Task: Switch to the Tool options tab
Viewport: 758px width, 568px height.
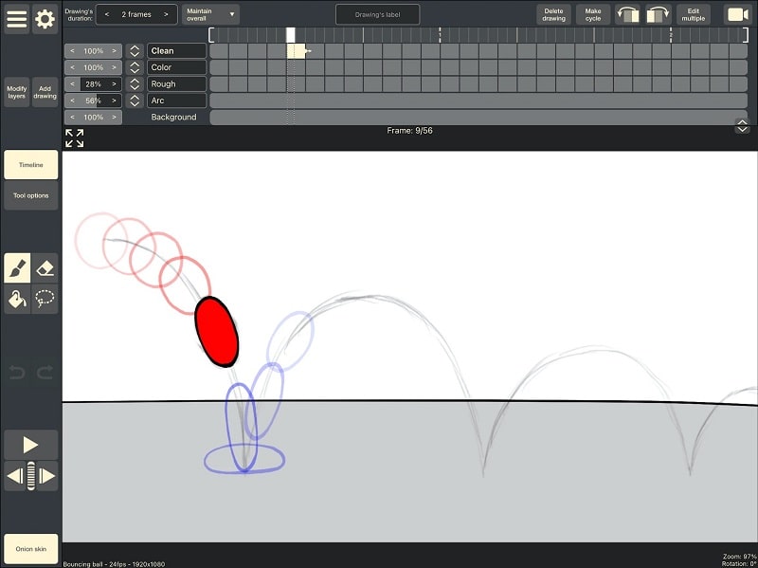Action: pos(29,196)
